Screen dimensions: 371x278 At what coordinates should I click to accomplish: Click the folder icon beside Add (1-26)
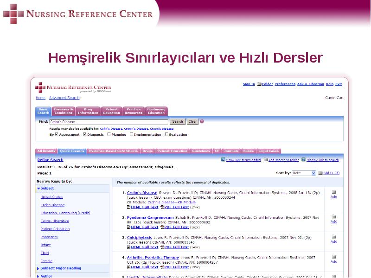pyautogui.click(x=320, y=173)
